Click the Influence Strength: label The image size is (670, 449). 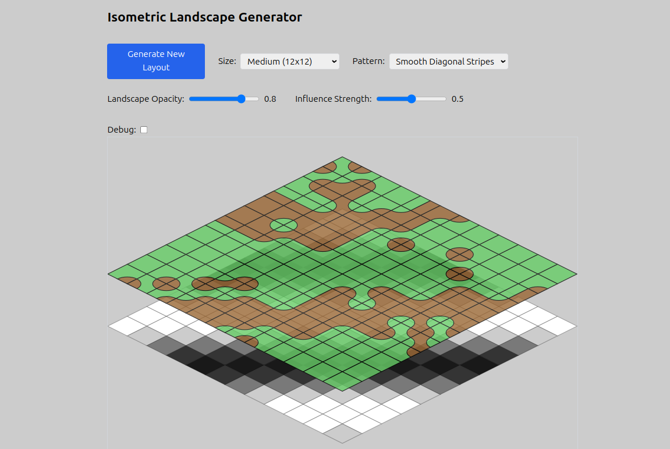334,99
